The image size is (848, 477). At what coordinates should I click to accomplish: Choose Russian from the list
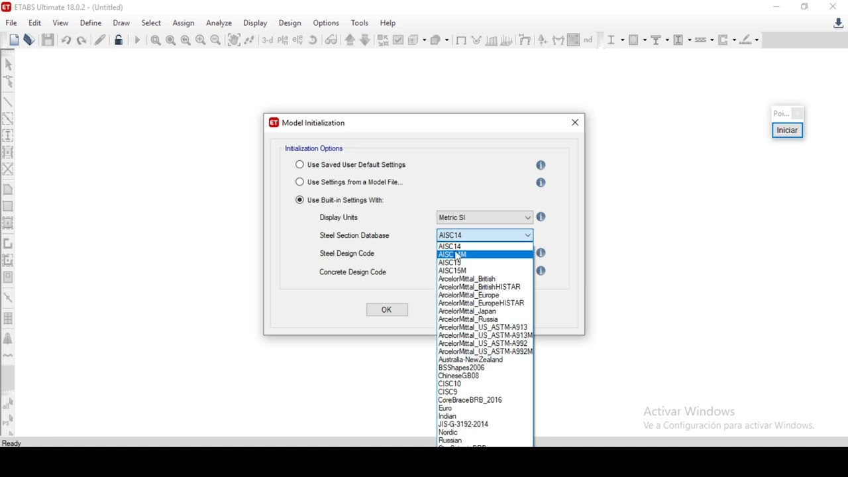point(485,441)
